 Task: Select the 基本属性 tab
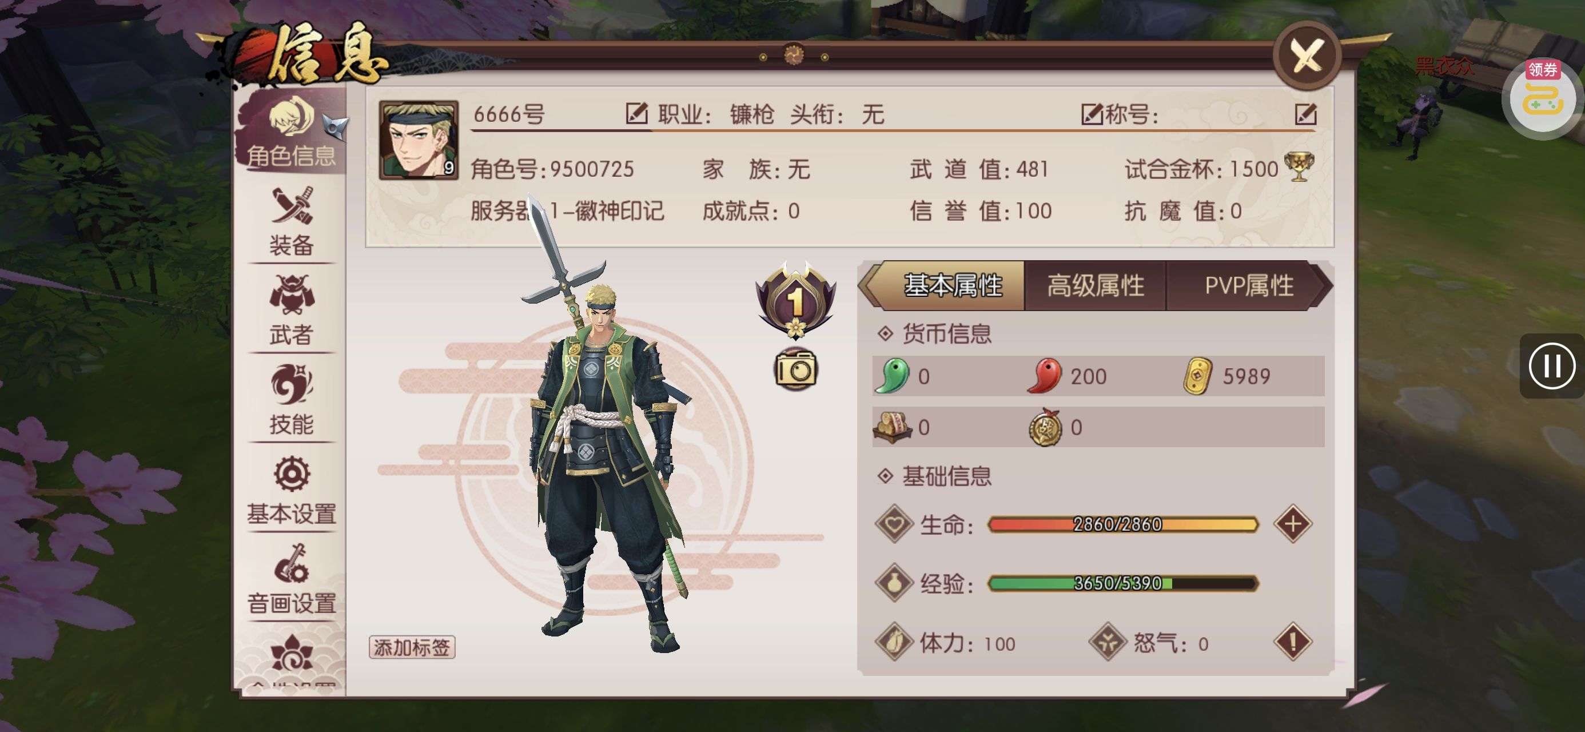[952, 286]
